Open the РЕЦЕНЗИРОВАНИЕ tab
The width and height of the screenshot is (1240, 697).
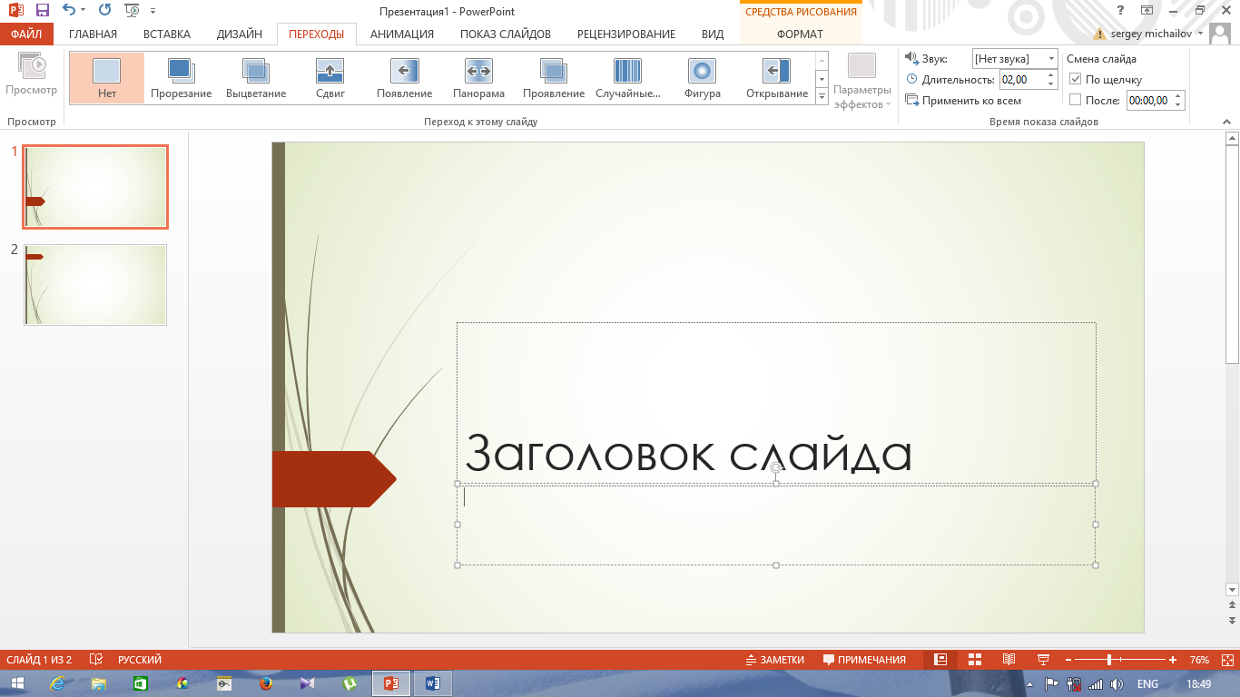click(626, 34)
